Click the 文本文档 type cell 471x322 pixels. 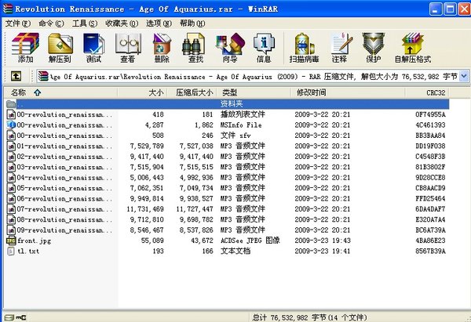point(235,251)
